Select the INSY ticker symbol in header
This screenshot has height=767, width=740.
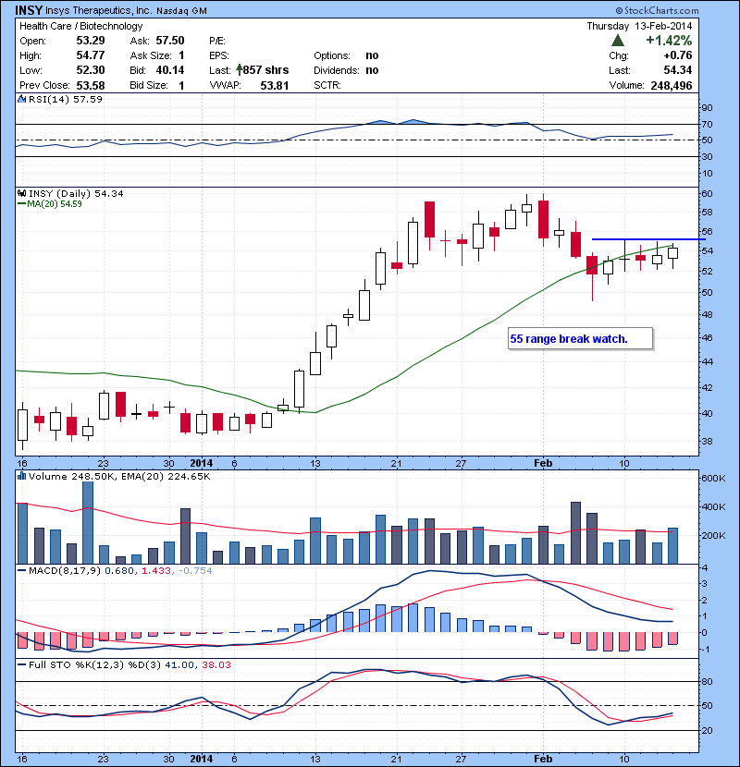coord(29,10)
